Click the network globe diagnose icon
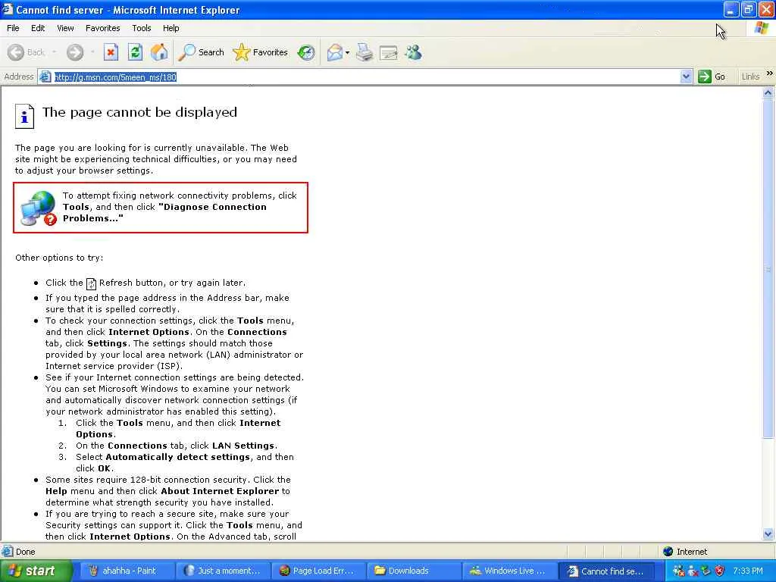 click(39, 208)
